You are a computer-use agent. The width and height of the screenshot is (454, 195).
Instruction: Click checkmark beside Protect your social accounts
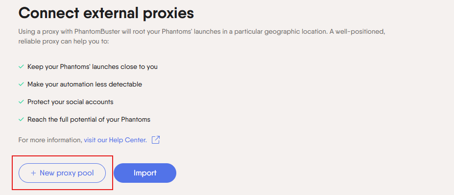coord(21,102)
